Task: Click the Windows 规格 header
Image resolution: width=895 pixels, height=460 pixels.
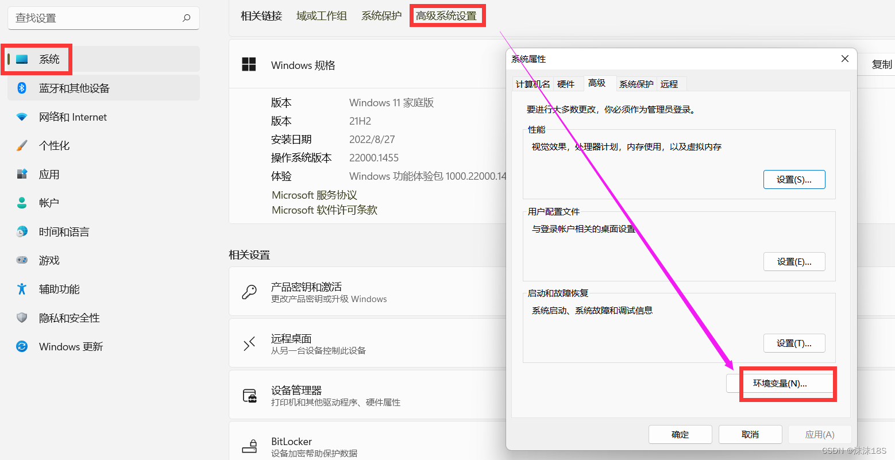Action: tap(303, 65)
